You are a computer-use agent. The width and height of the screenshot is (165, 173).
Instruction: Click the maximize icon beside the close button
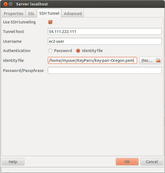click(x=10, y=4)
